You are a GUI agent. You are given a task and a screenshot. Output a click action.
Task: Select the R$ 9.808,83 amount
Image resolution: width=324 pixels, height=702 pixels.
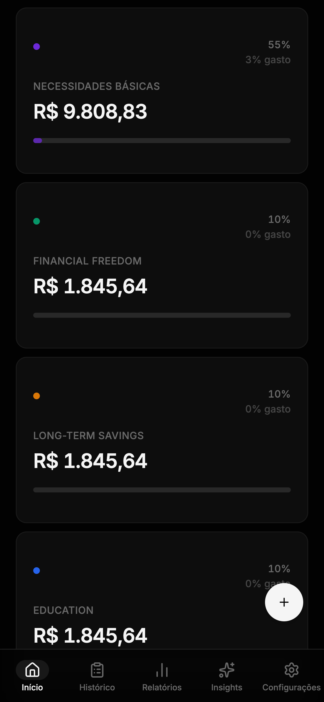pyautogui.click(x=90, y=111)
